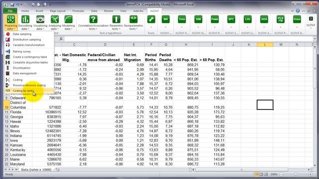319x179 pixels.
Task: Choose Distribution sampling from menu
Action: [29, 40]
